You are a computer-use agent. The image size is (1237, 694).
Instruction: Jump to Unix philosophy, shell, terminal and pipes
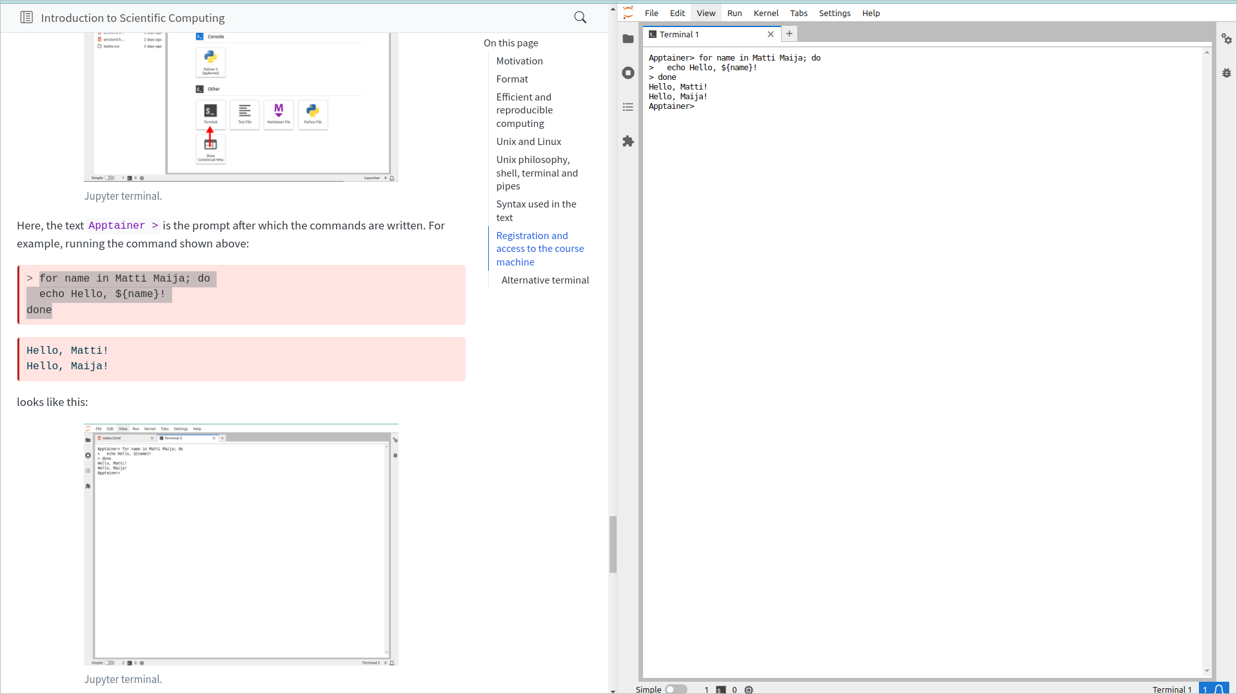[x=537, y=173]
